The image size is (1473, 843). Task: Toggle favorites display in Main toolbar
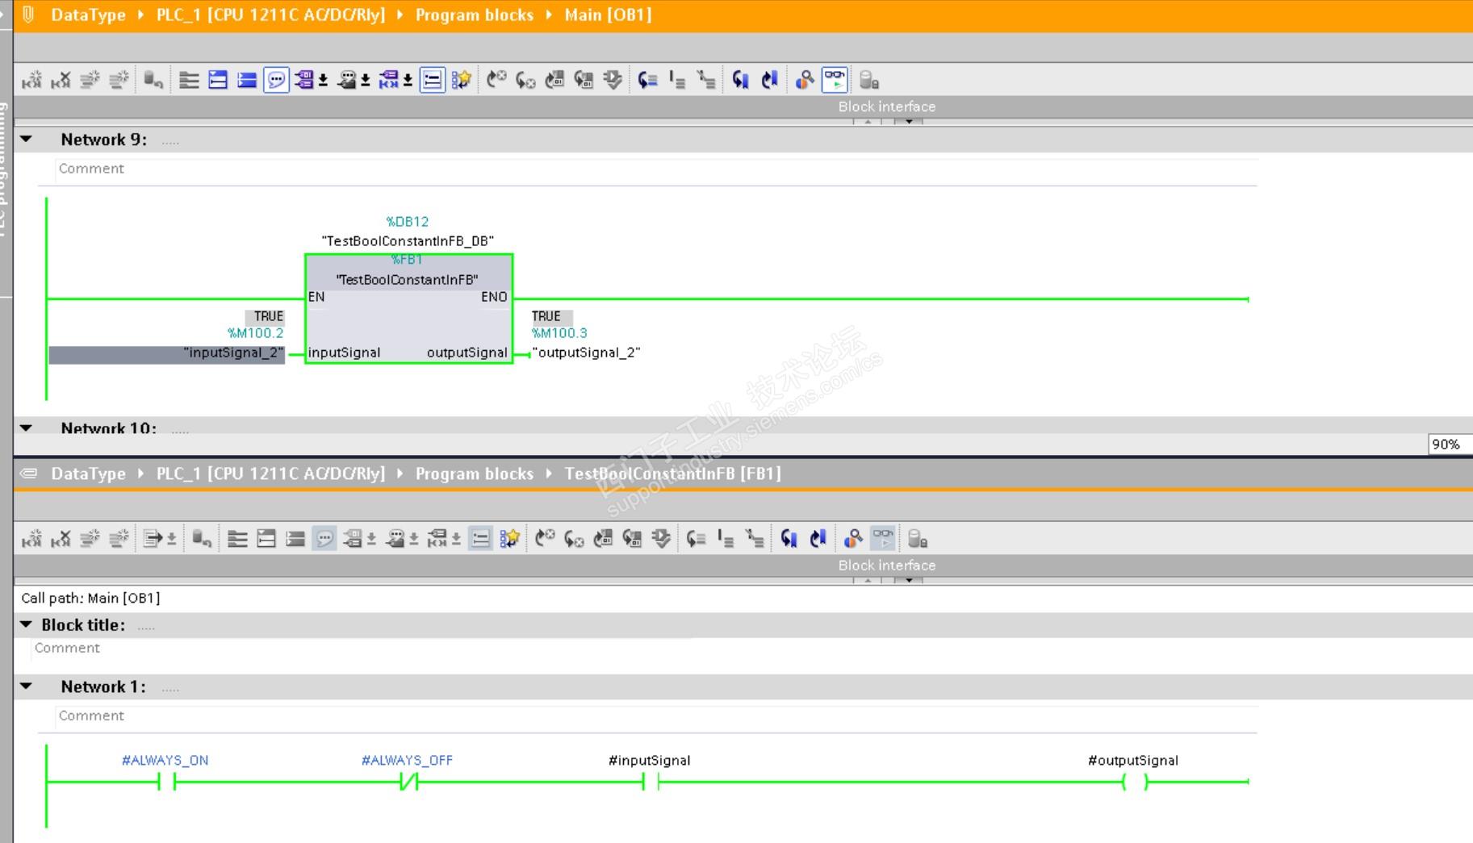point(462,80)
